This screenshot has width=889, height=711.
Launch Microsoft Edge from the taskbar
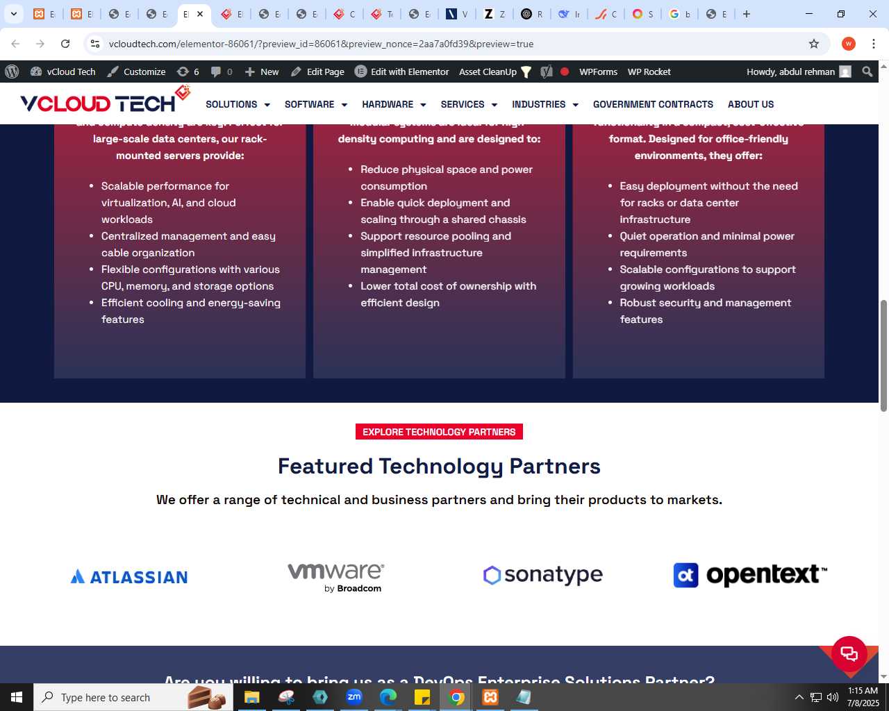388,697
